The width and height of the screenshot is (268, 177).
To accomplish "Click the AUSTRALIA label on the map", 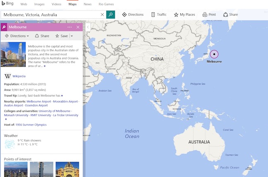I will click(199, 142).
